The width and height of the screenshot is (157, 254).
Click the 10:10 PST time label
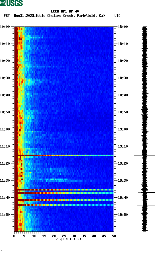coord(5,44)
